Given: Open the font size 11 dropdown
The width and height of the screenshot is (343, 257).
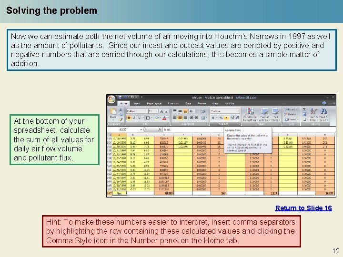Looking at the screenshot, I should [157, 111].
